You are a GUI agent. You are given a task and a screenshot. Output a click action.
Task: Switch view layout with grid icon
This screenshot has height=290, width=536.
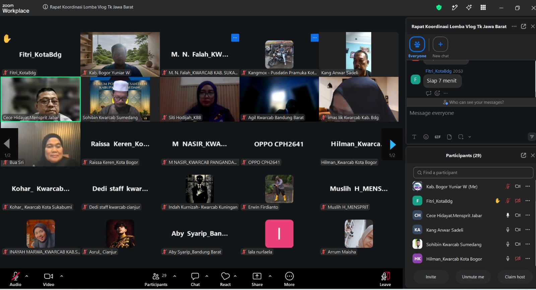483,7
